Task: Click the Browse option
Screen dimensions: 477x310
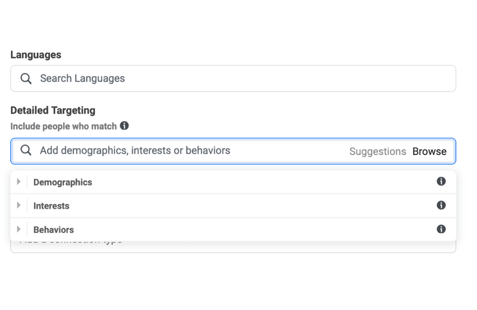Action: [x=429, y=151]
